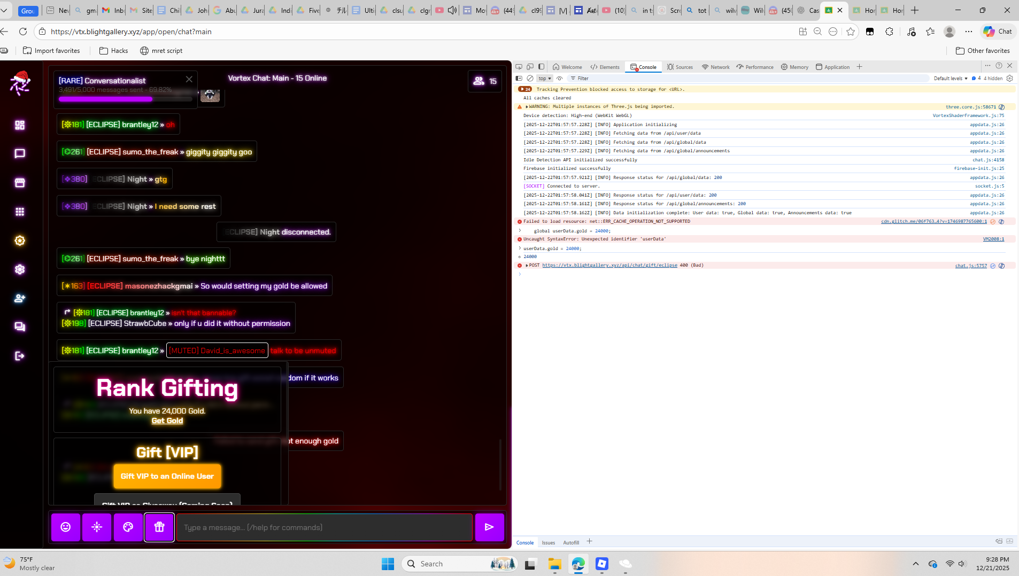The image size is (1019, 576).
Task: Open the VM2008:1 source link
Action: [x=993, y=239]
